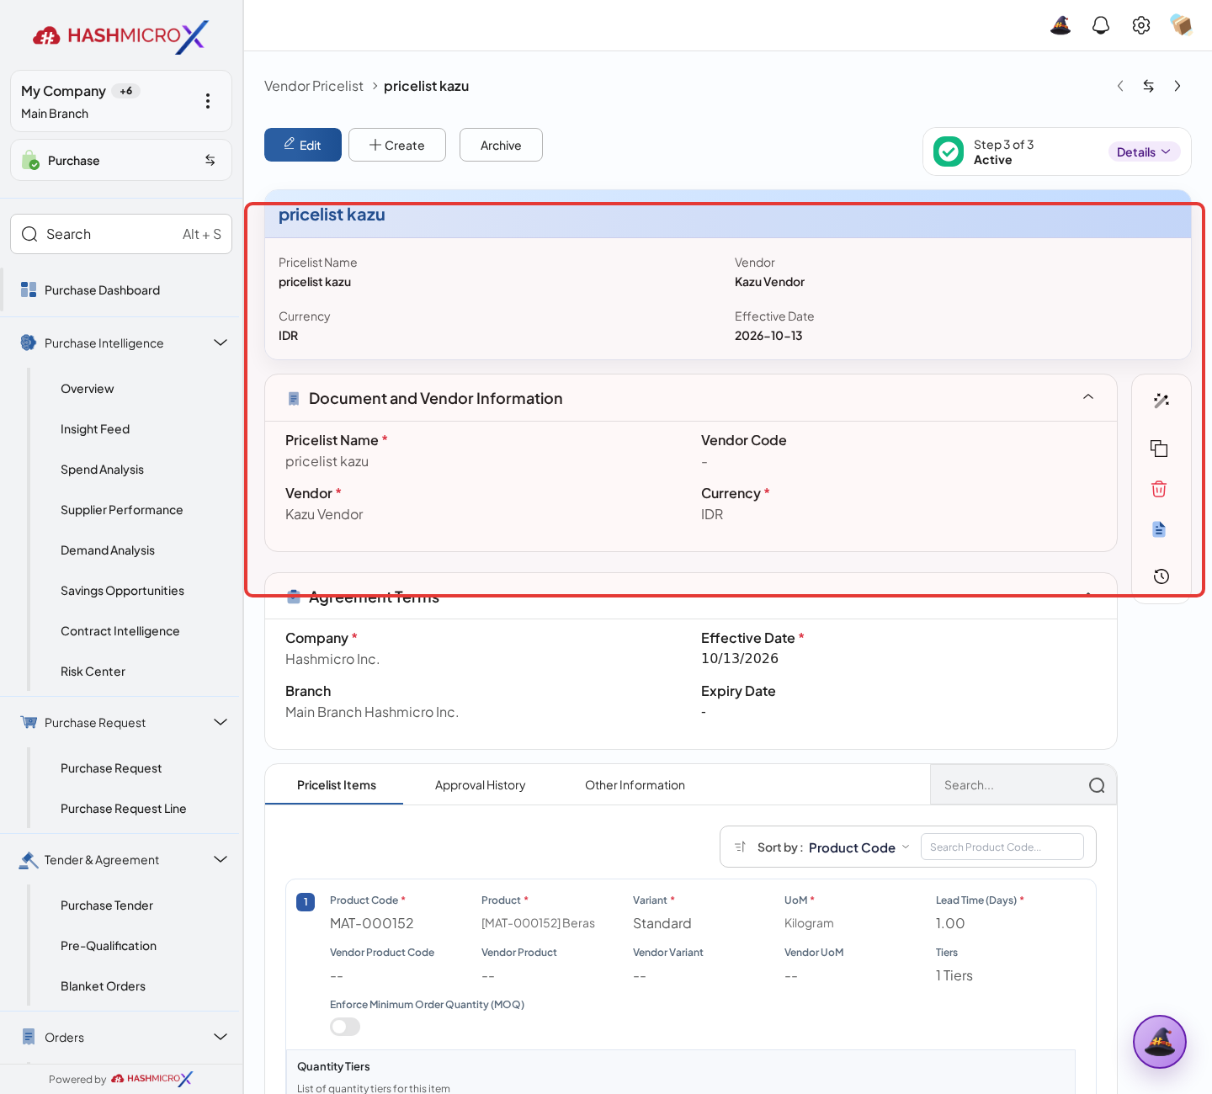Click the magic wand icon in side toolbar

(x=1161, y=401)
